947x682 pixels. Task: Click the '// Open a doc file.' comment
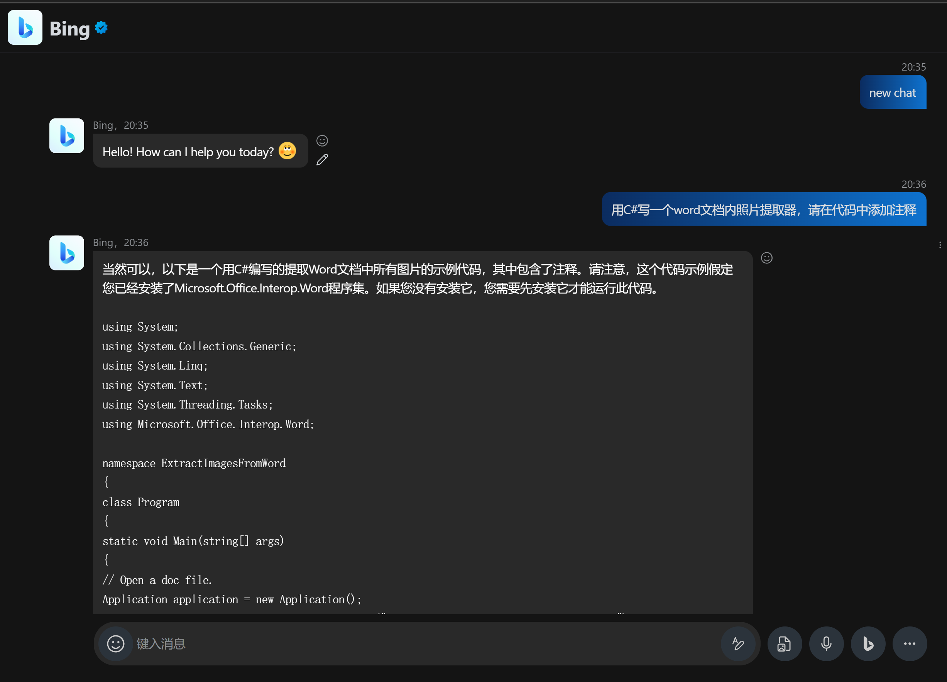pos(157,580)
